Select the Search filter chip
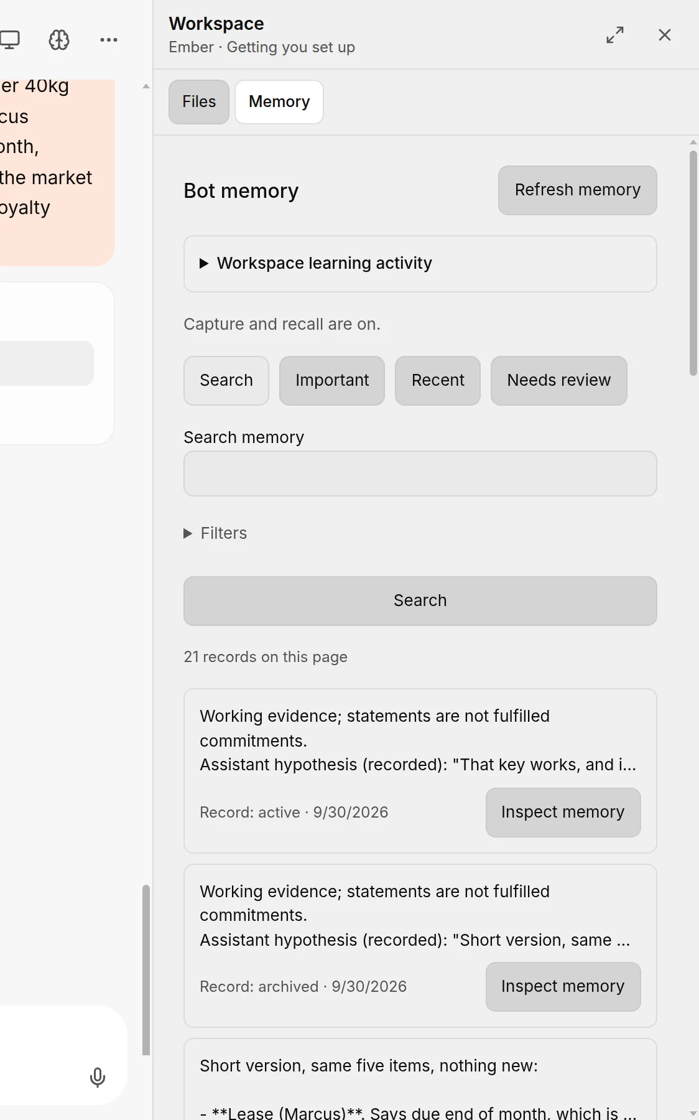Viewport: 699px width, 1120px height. (226, 381)
